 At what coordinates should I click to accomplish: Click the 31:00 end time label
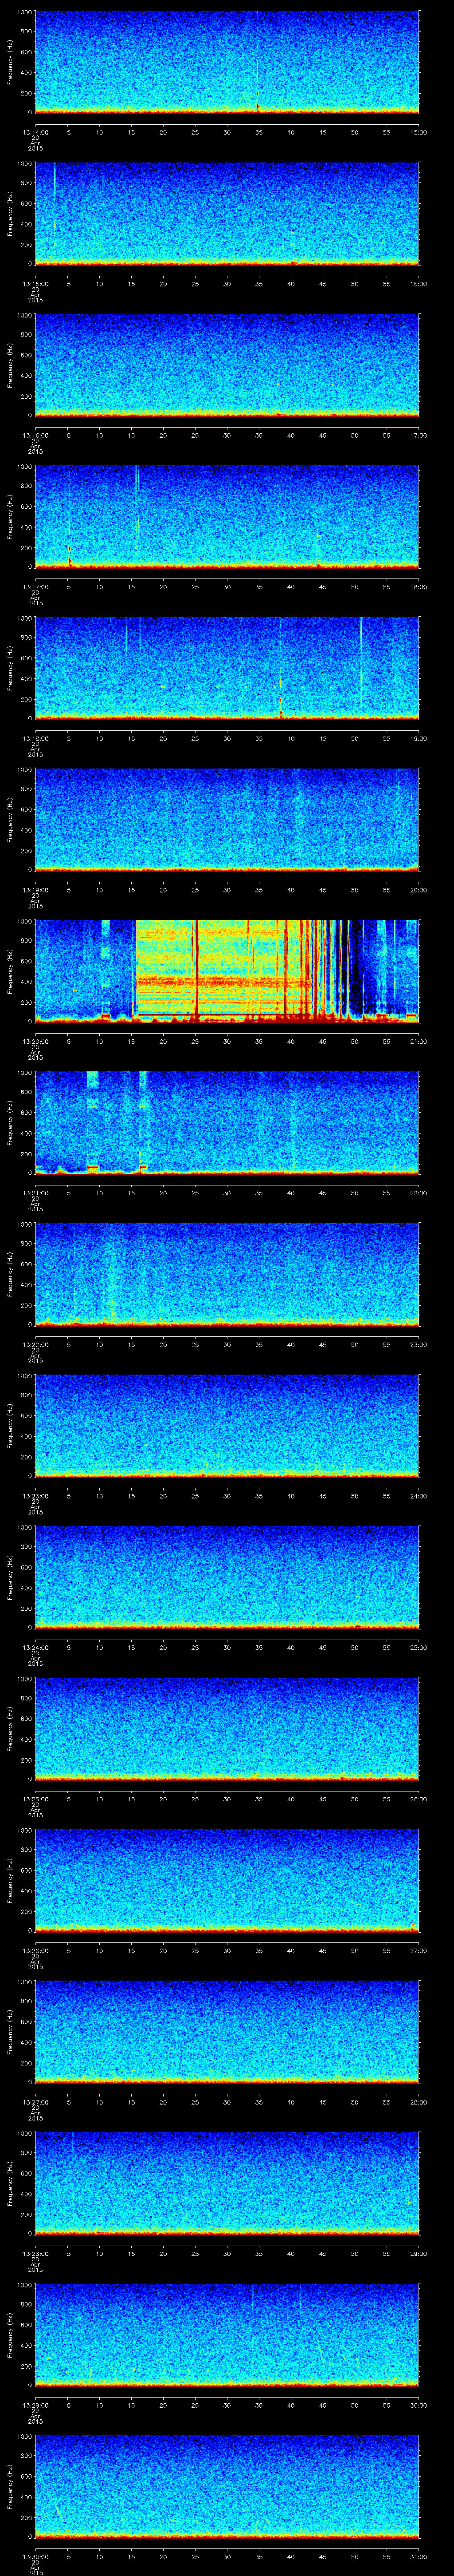tap(419, 2556)
